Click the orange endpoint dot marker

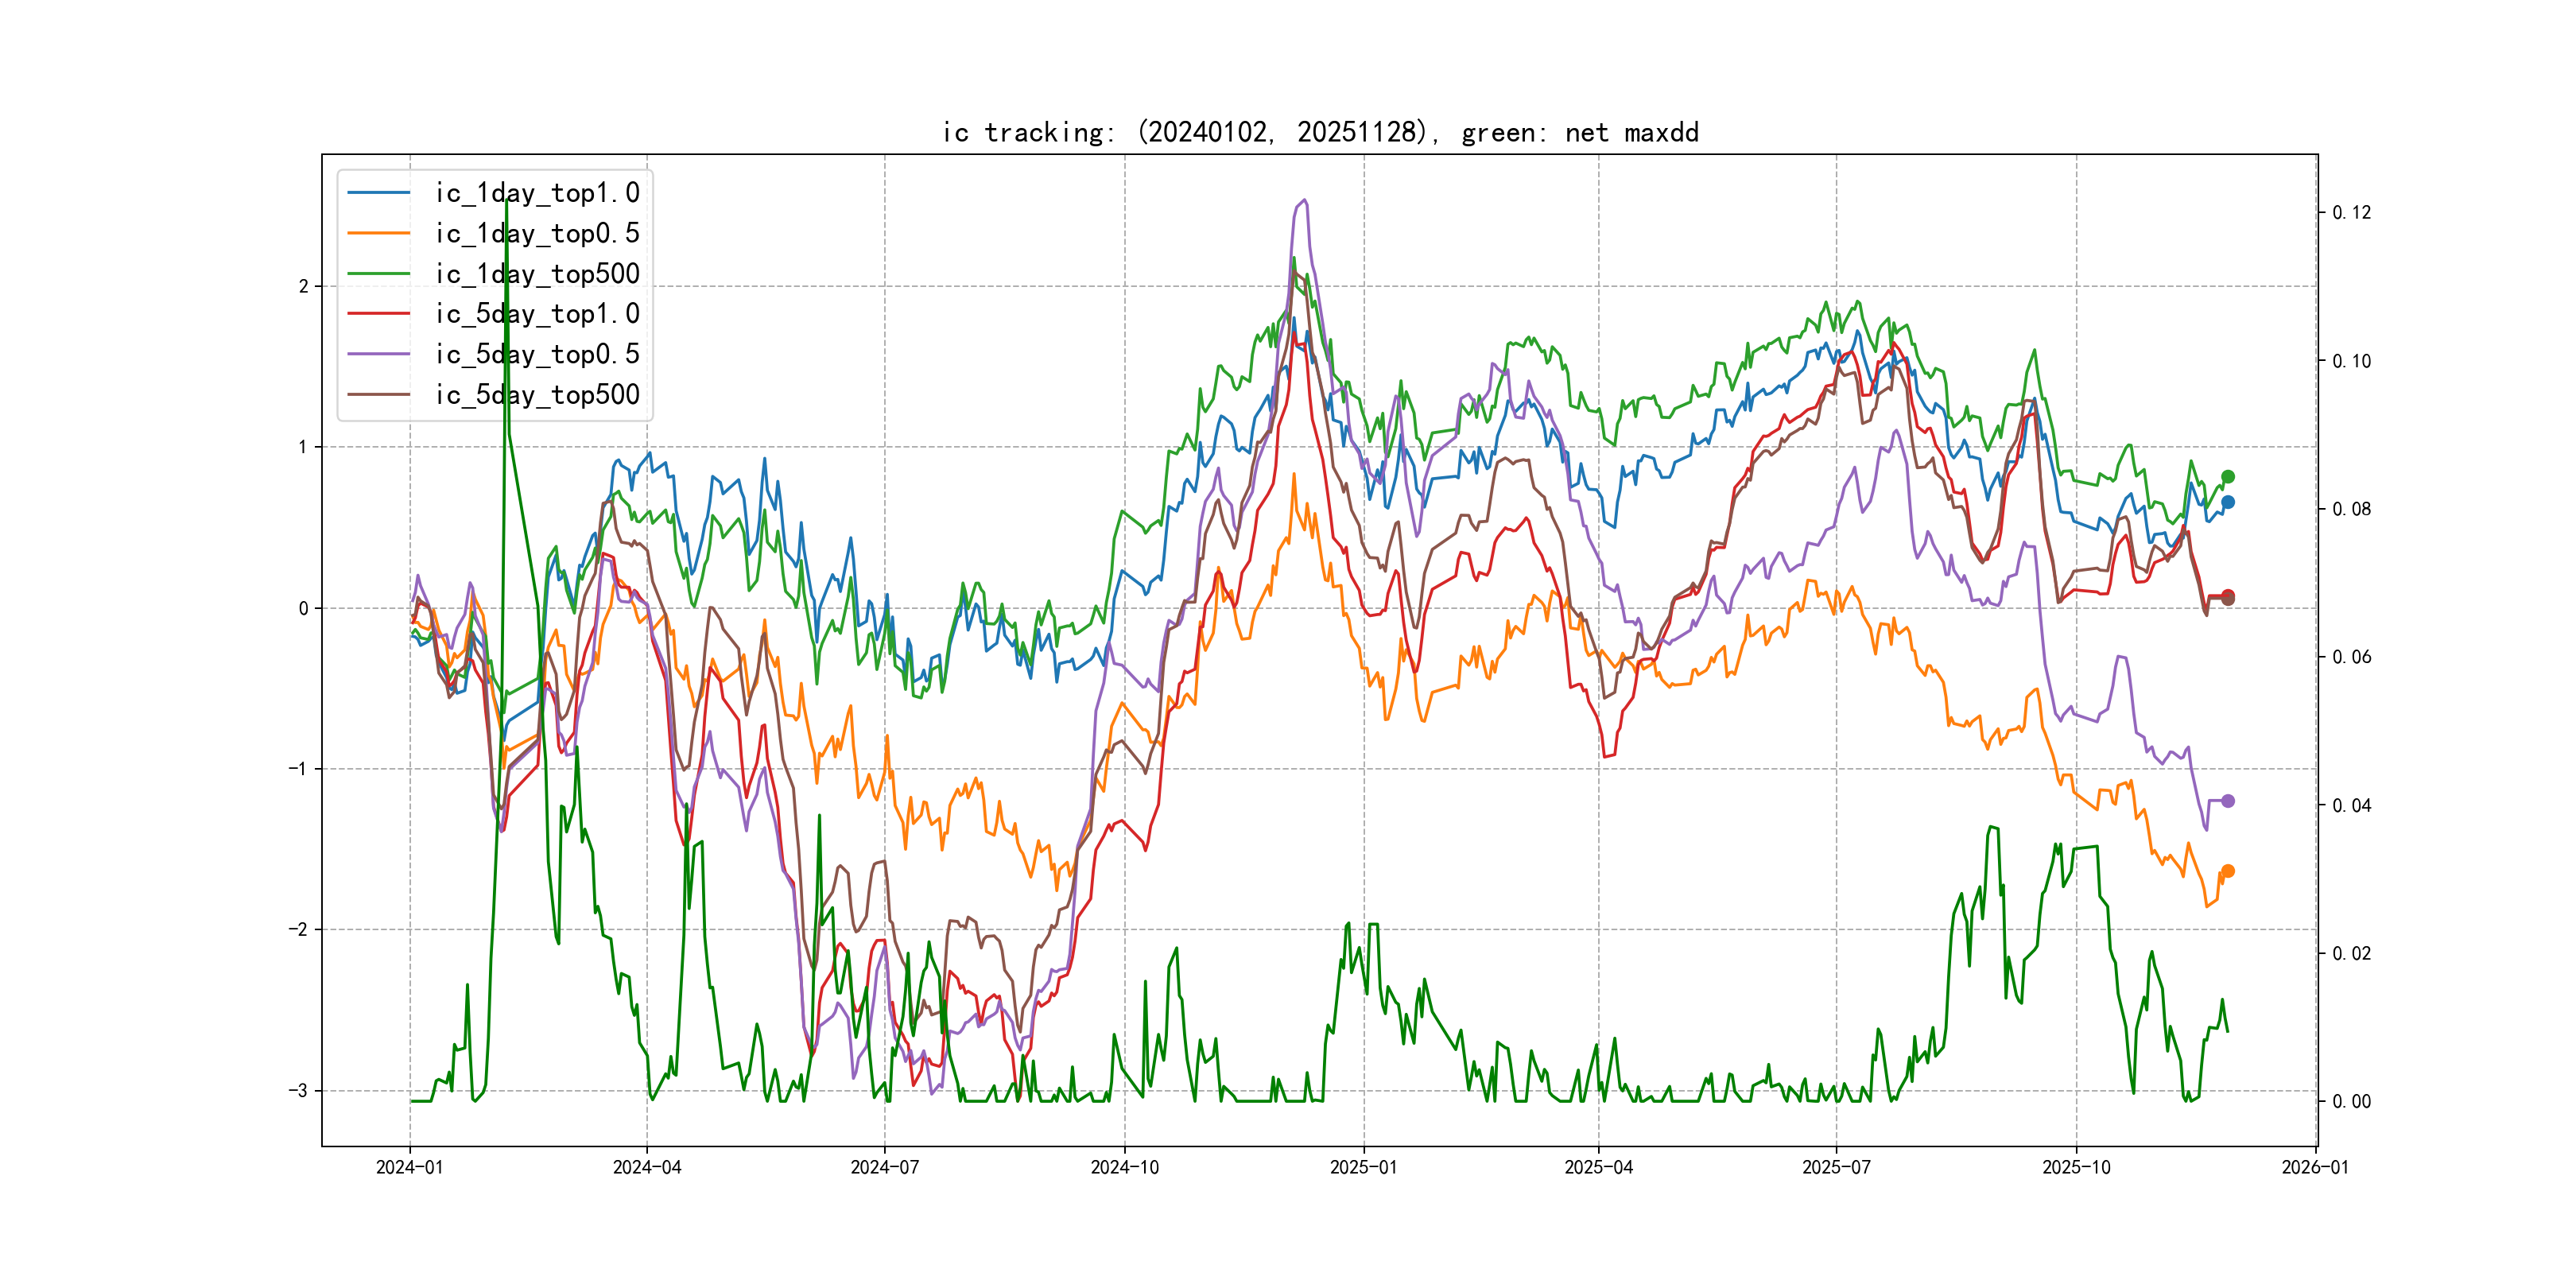(x=2228, y=871)
